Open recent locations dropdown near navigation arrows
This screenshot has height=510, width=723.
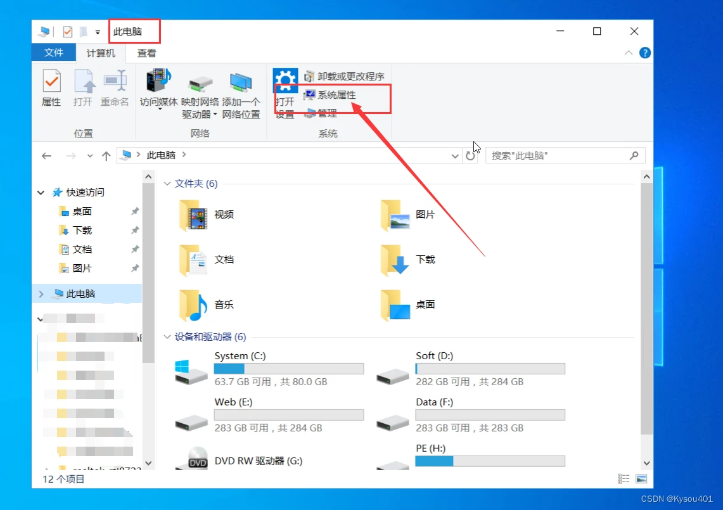coord(90,156)
